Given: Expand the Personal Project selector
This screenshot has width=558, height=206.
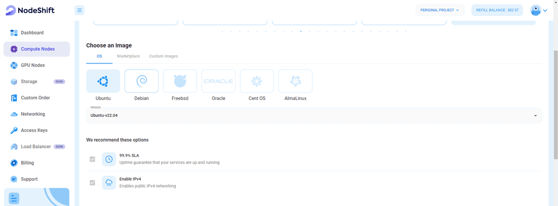Looking at the screenshot, I should pos(440,10).
